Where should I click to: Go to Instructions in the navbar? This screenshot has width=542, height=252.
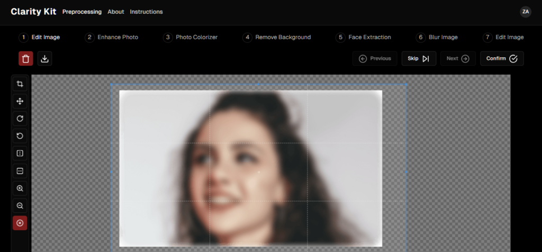click(x=146, y=12)
